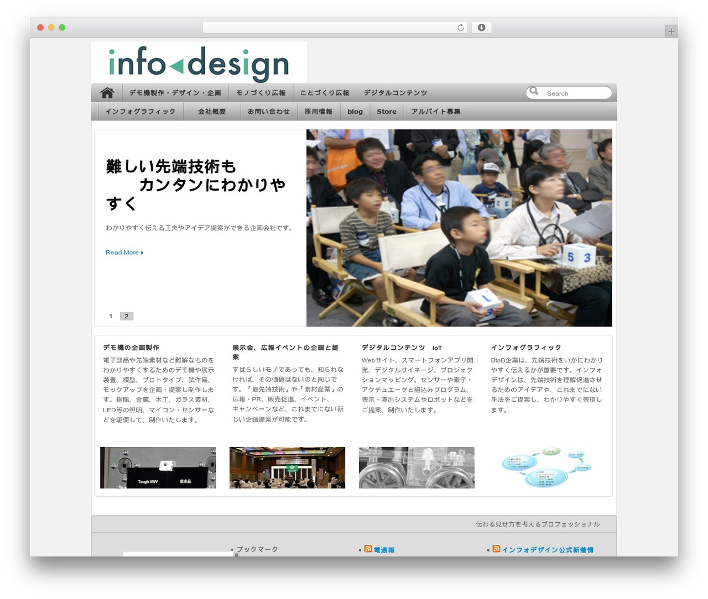Viewport: 708px width, 599px height.
Task: Open 採用情報 page
Action: (318, 112)
